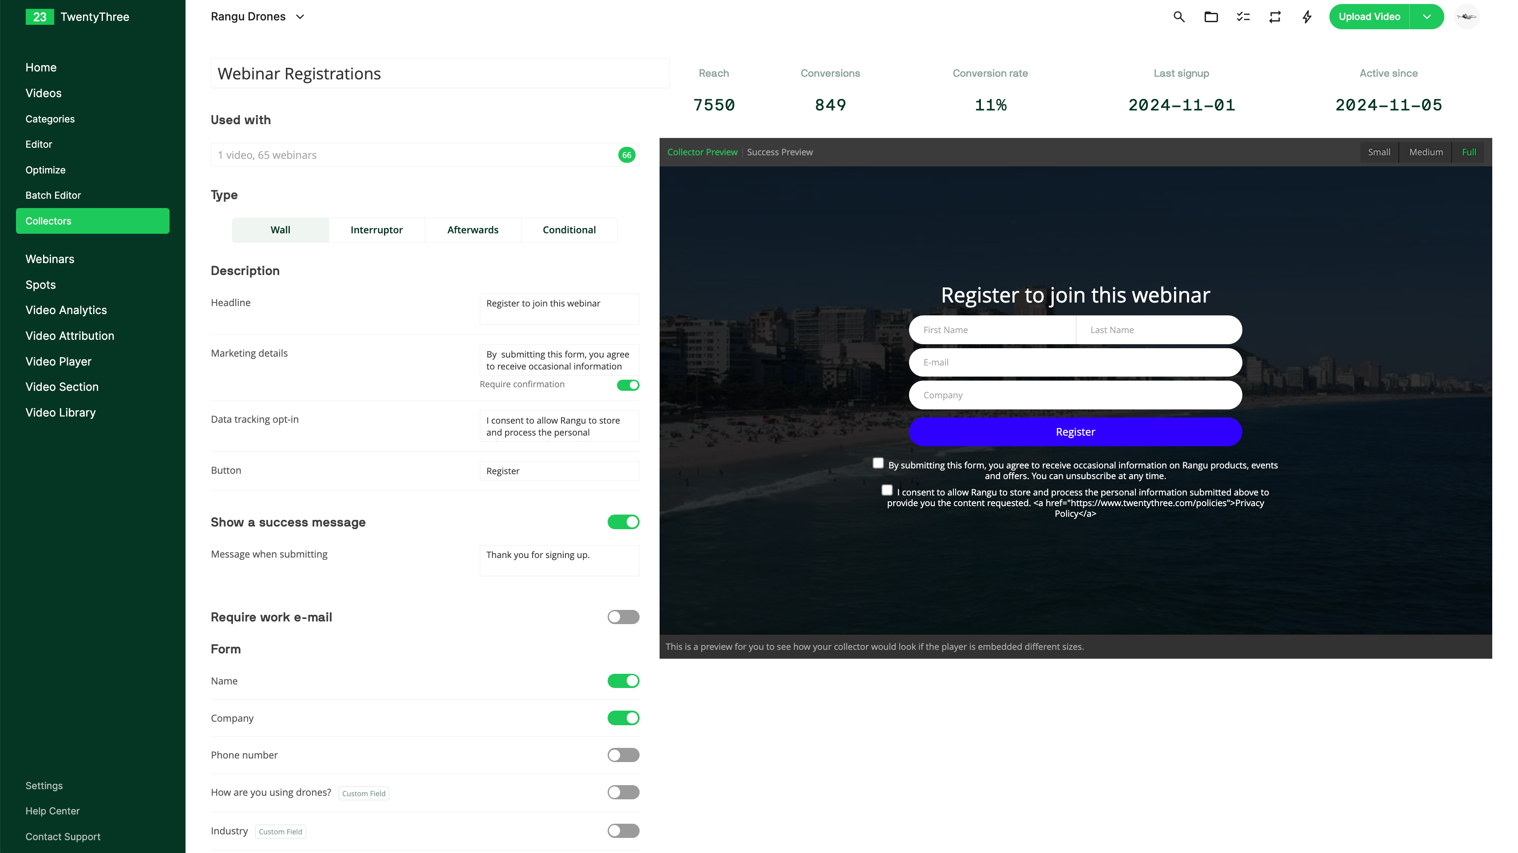This screenshot has height=853, width=1518.
Task: Click the search magnifier icon
Action: pyautogui.click(x=1178, y=16)
